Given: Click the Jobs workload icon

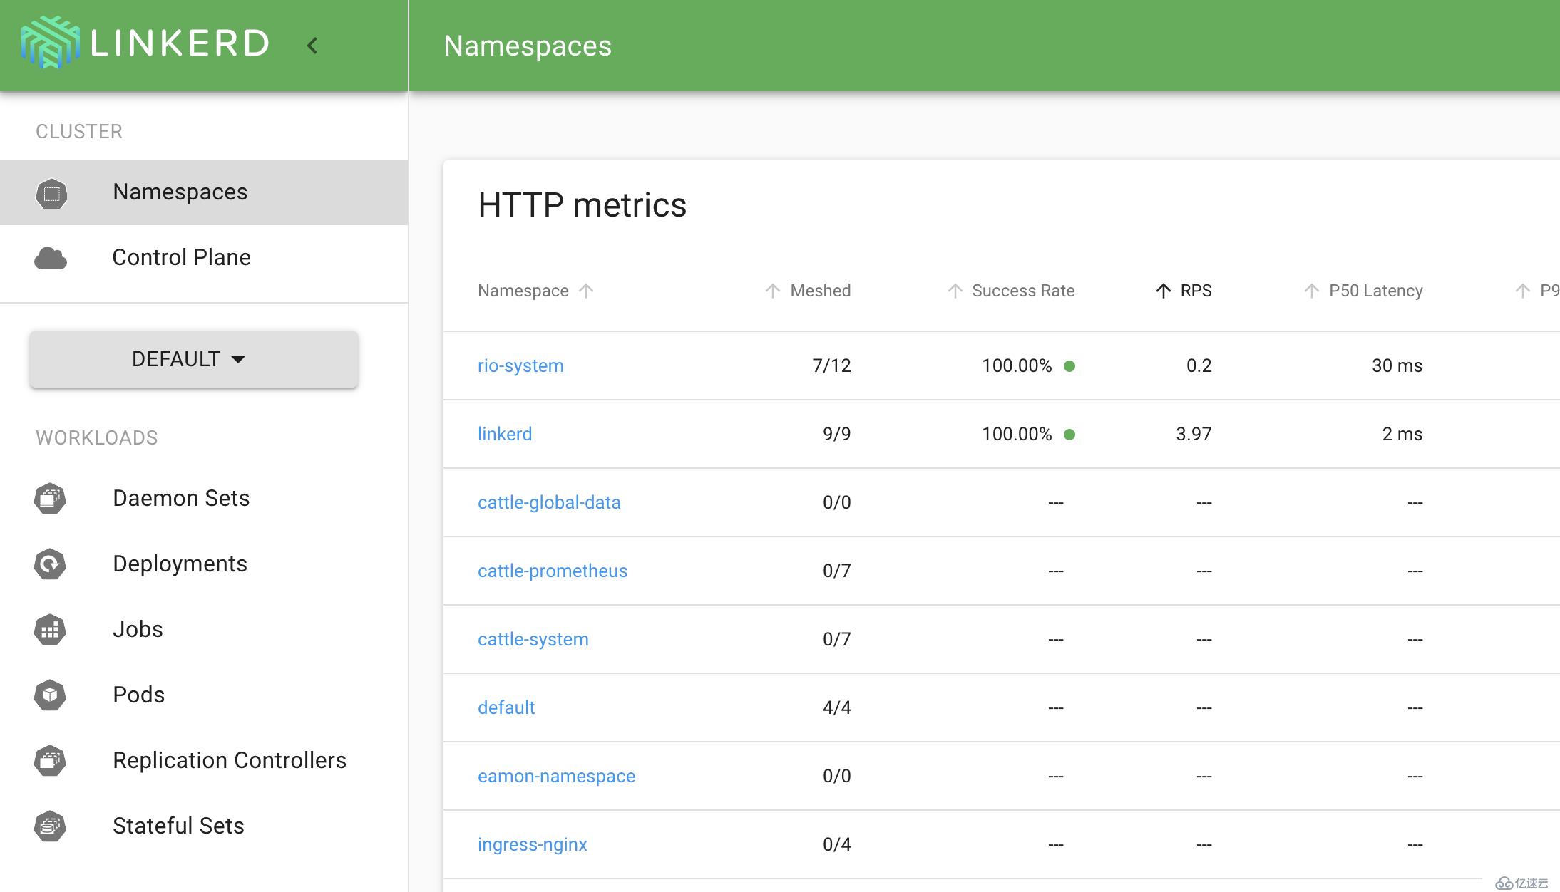Looking at the screenshot, I should (x=51, y=628).
